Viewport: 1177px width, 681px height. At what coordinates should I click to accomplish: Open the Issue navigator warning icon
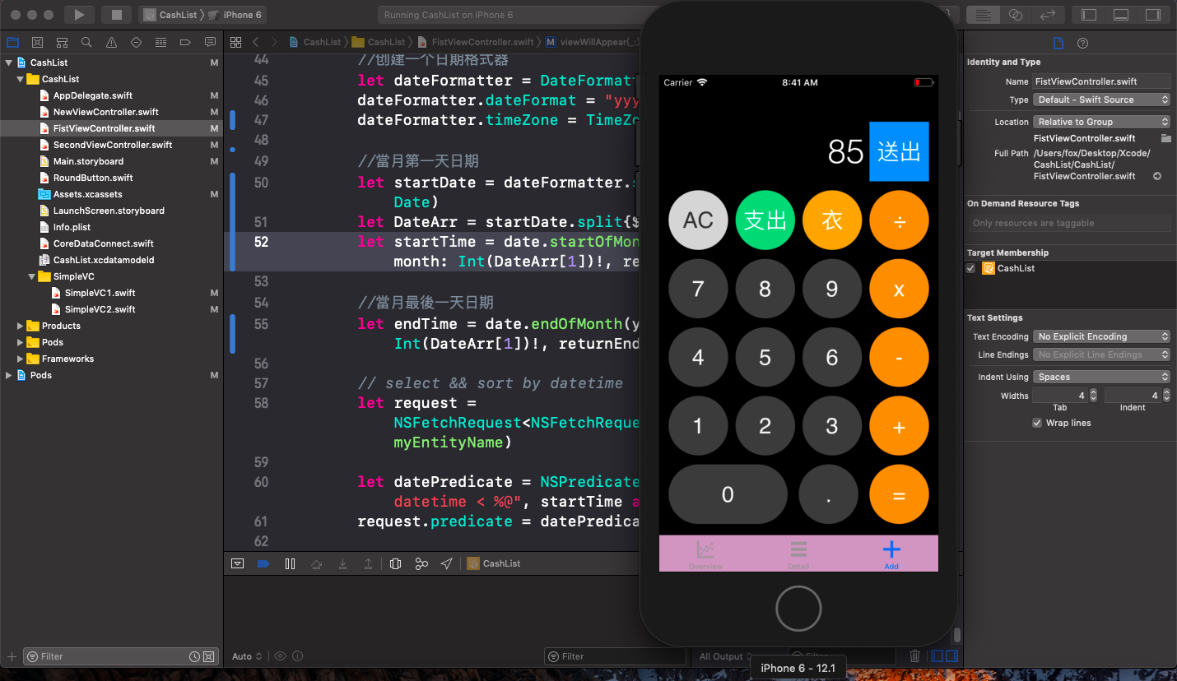(111, 42)
